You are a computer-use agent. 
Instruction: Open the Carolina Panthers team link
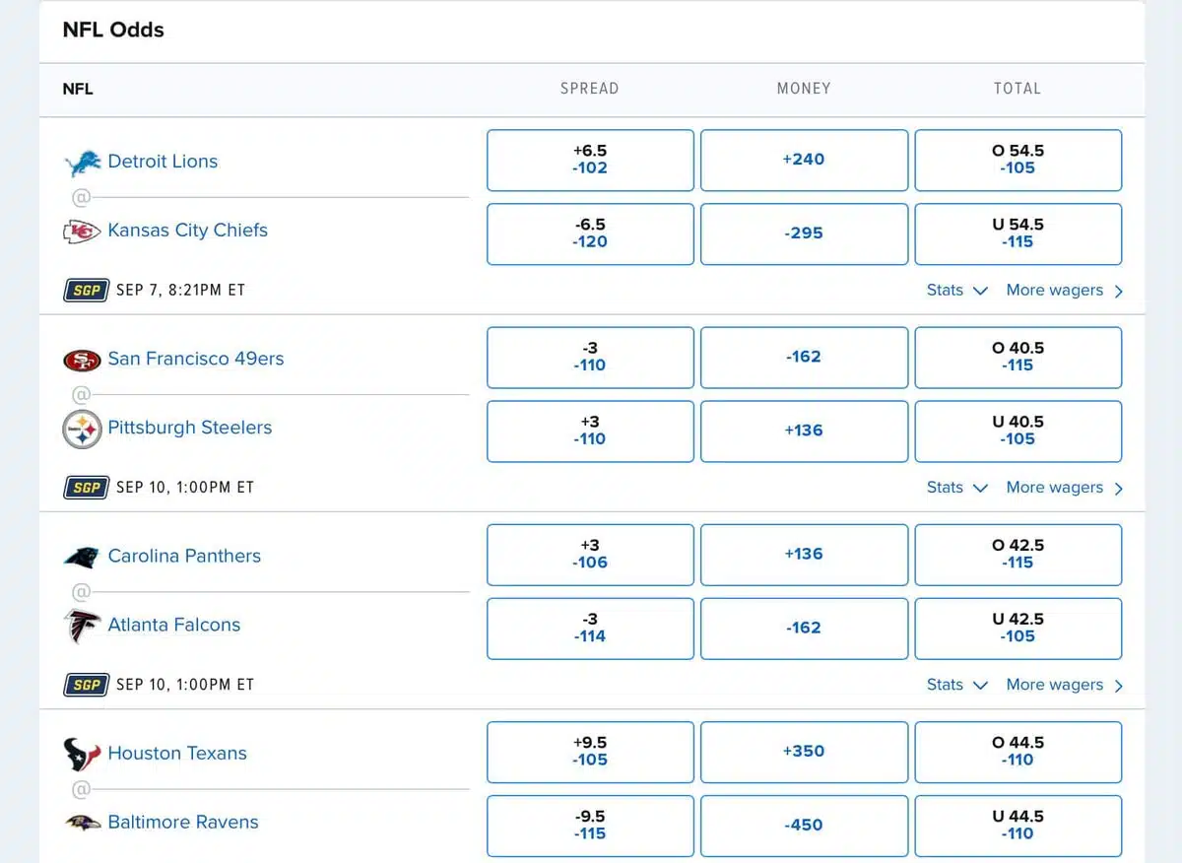184,556
